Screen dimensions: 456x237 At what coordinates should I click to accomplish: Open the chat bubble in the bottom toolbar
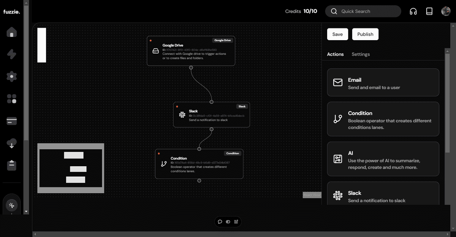[220, 221]
